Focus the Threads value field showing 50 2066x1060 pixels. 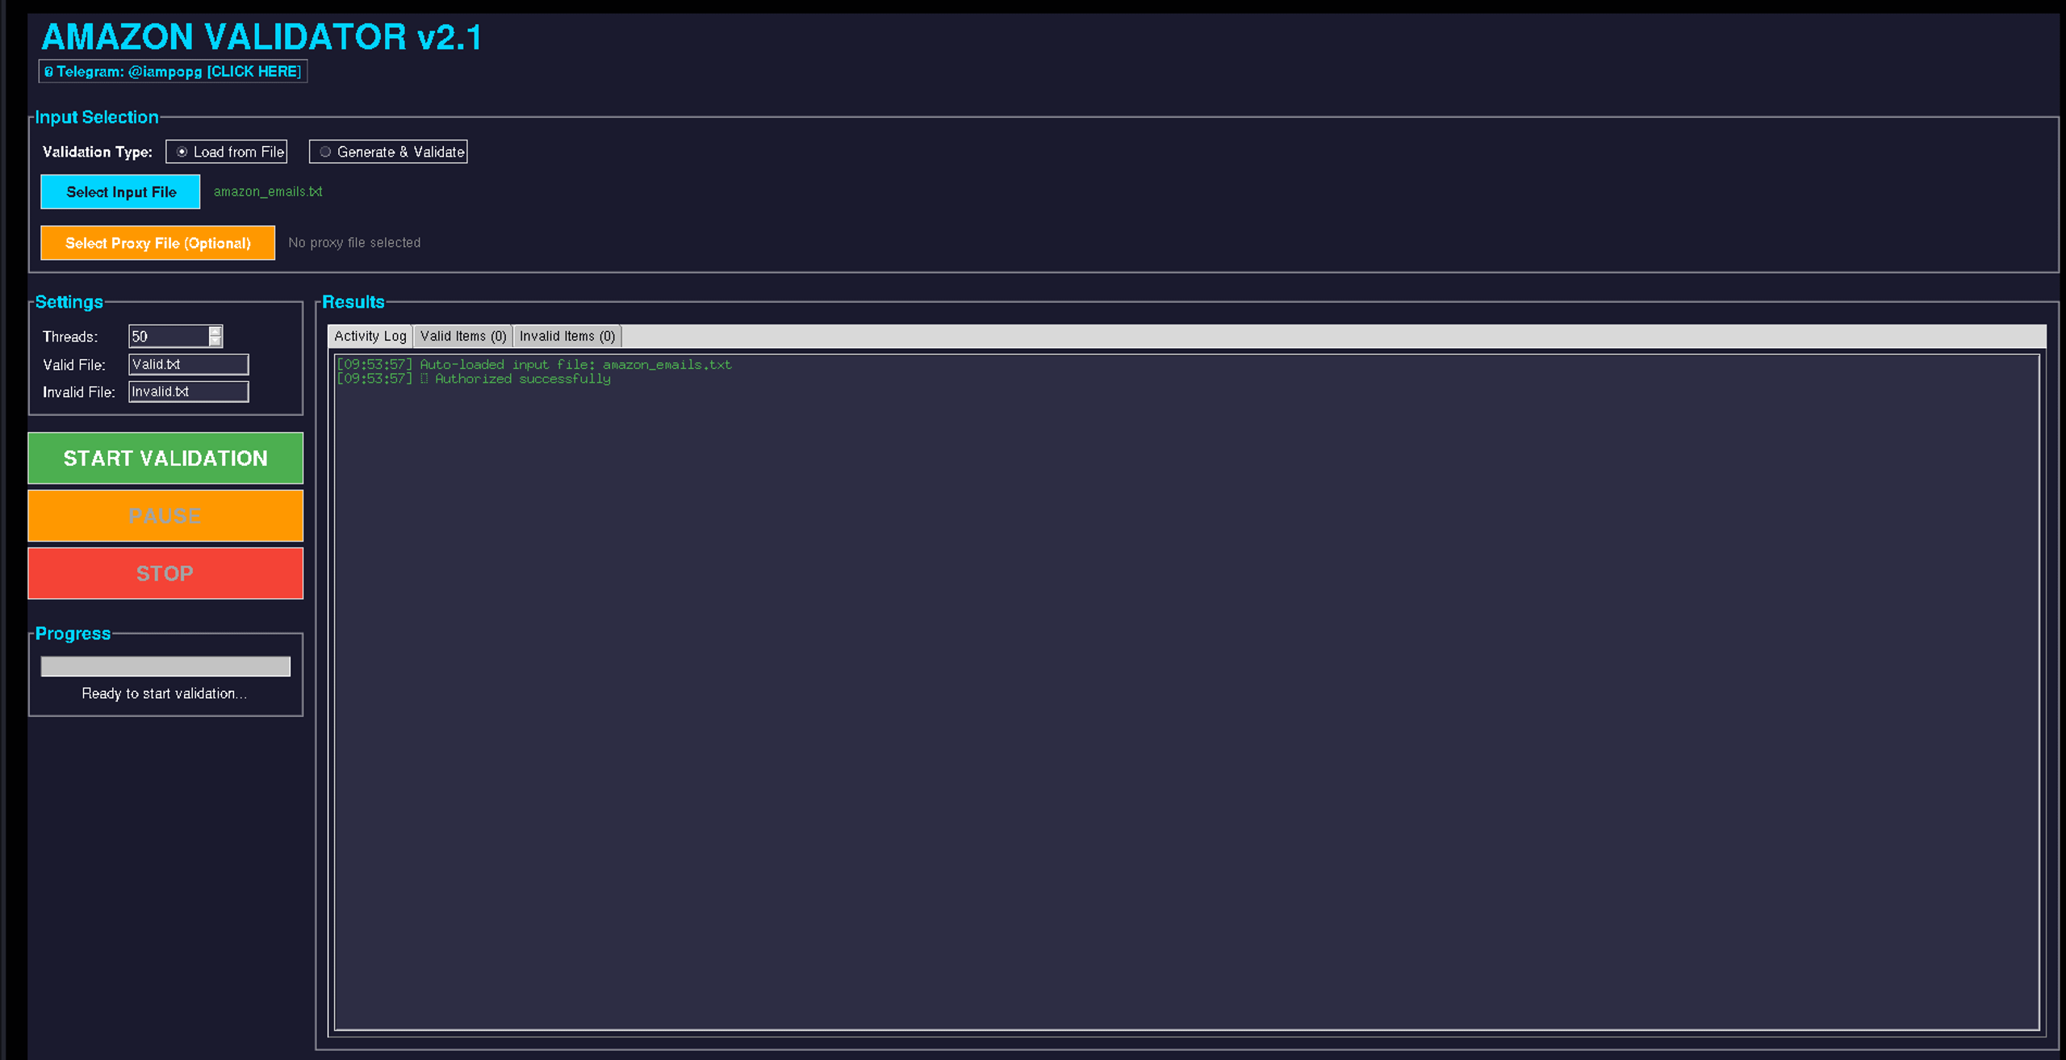coord(169,337)
